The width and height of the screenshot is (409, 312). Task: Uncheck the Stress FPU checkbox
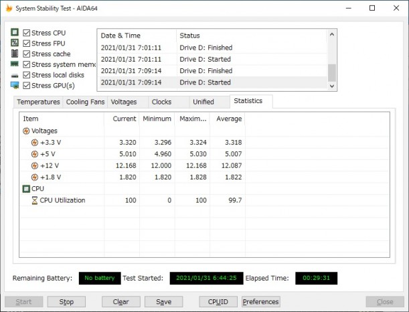tap(27, 44)
